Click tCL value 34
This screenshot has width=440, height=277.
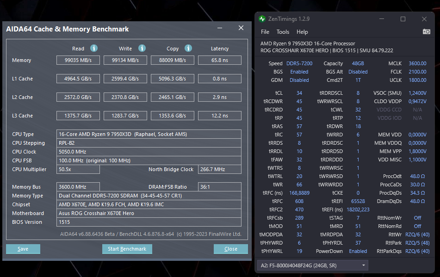[x=299, y=93]
